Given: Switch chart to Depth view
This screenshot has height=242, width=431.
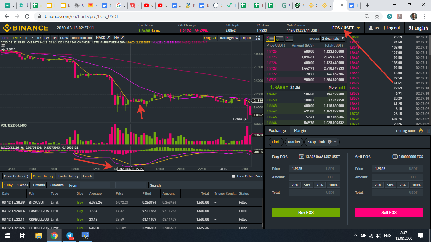Looking at the screenshot, I should pos(246,38).
